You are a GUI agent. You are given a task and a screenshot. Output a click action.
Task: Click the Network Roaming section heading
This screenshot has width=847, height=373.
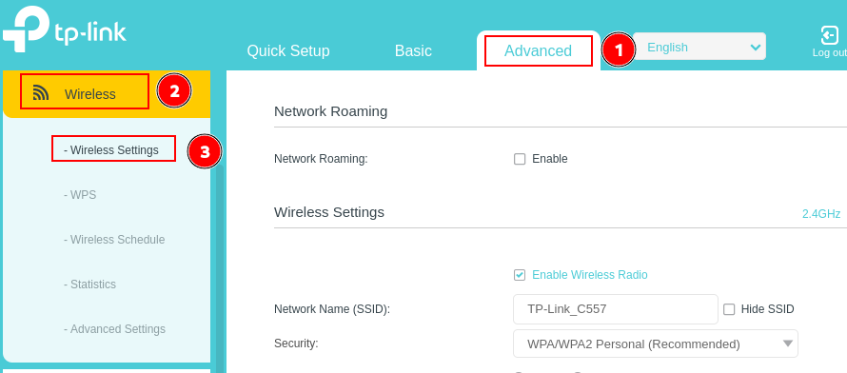pyautogui.click(x=330, y=111)
